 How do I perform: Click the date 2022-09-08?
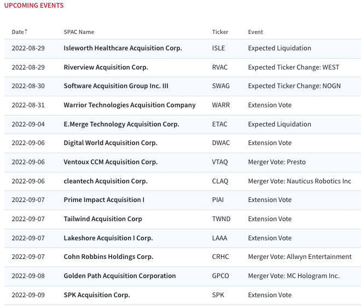[28, 276]
